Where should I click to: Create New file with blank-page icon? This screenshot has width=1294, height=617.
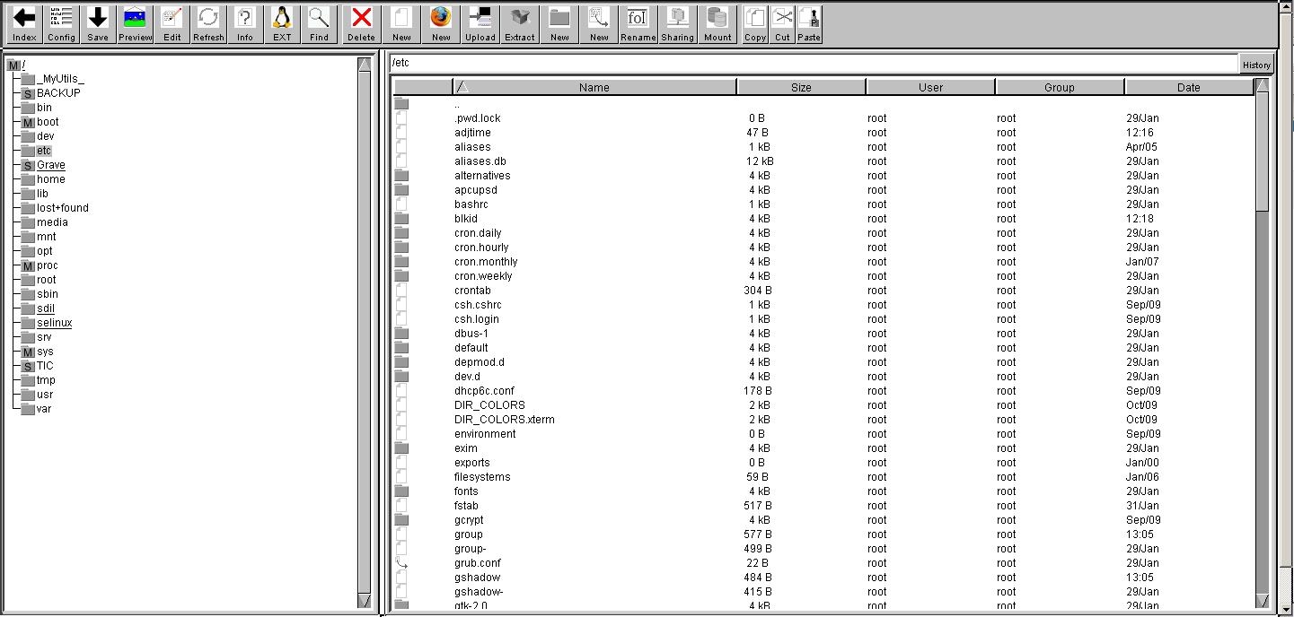click(x=401, y=24)
